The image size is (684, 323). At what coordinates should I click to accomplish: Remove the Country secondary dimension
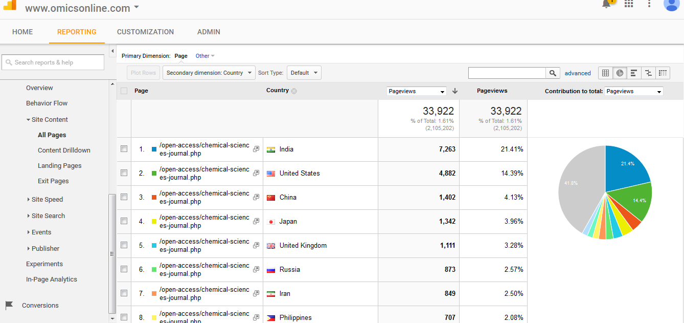point(294,91)
